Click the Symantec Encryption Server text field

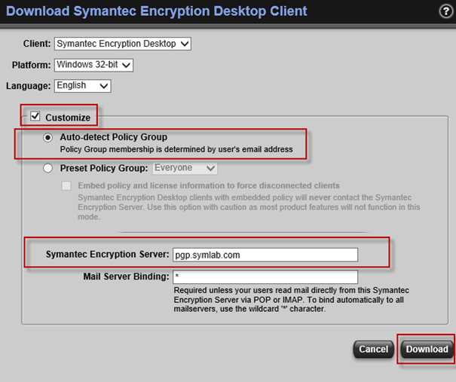coord(265,255)
